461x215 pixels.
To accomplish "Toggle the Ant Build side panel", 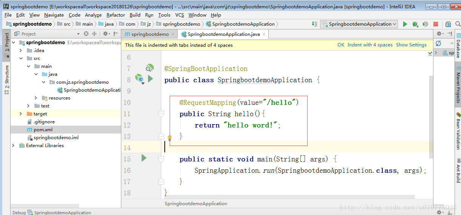I will point(458,170).
